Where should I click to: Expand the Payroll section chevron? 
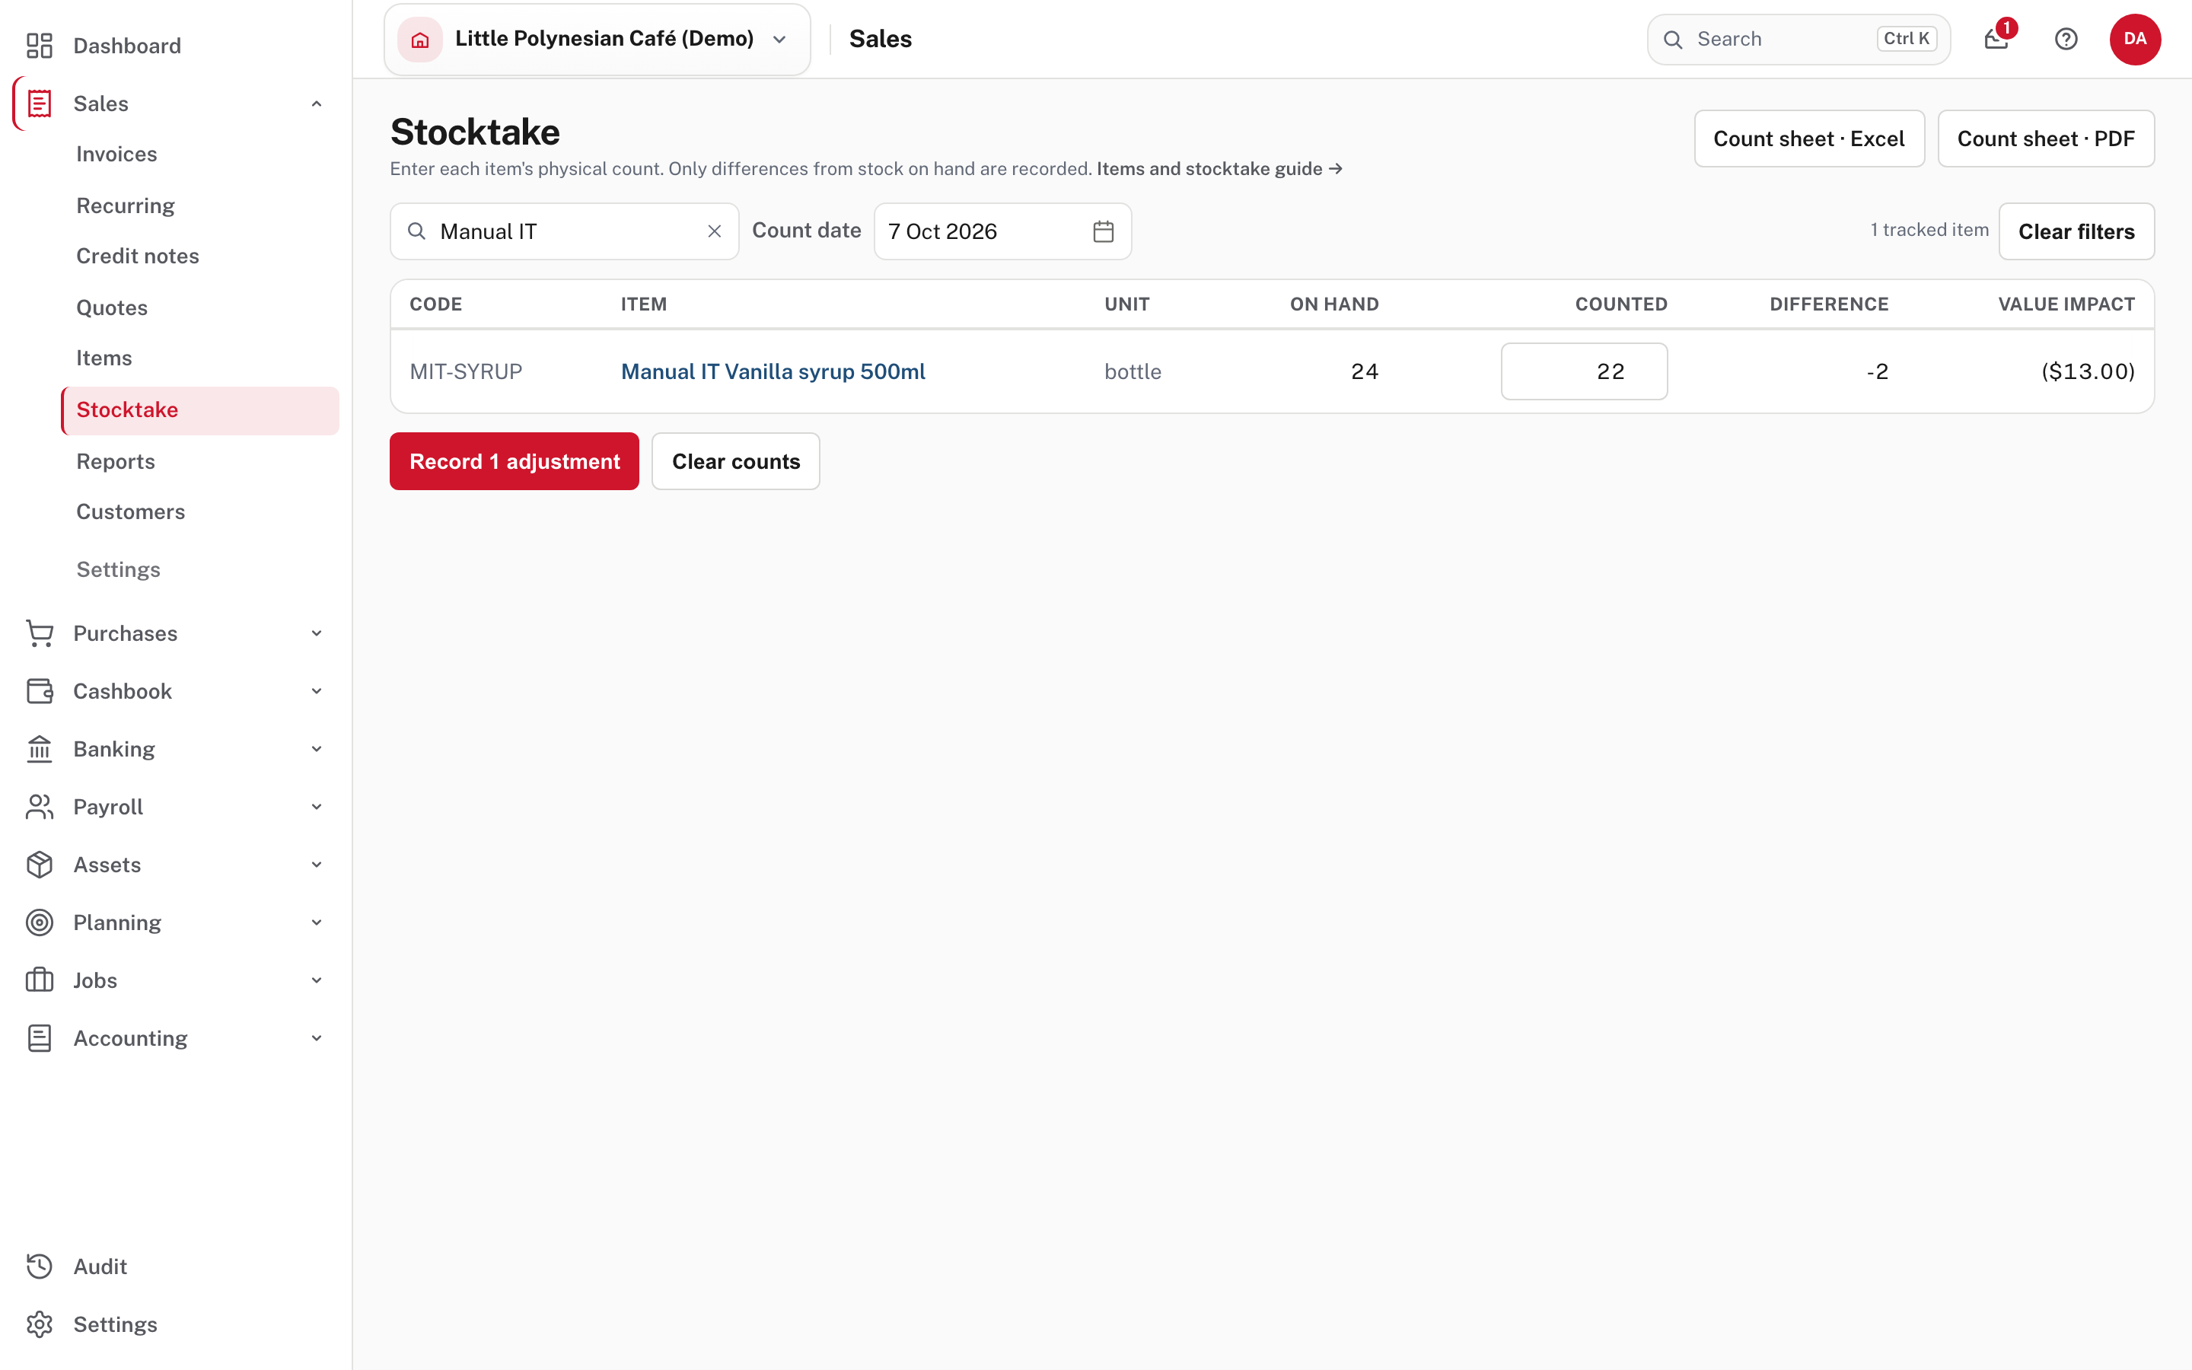click(x=317, y=807)
